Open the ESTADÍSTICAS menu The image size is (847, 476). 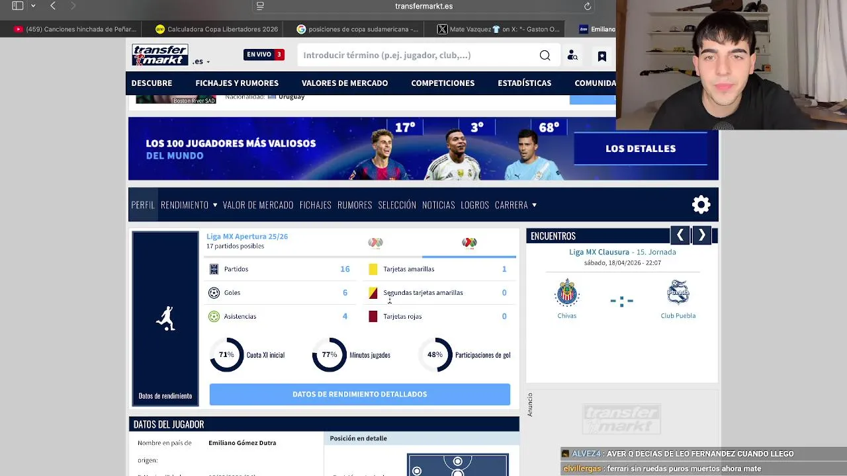pyautogui.click(x=524, y=83)
